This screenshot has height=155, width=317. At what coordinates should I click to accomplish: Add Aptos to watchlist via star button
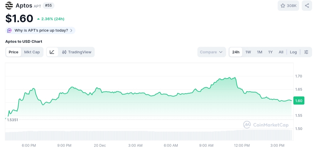click(x=288, y=6)
